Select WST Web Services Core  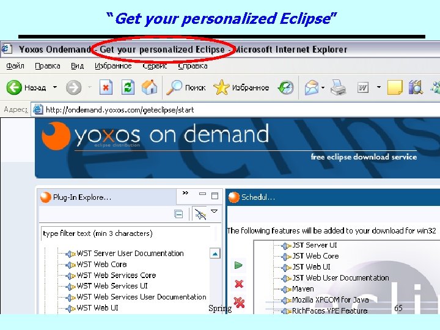tap(116, 275)
